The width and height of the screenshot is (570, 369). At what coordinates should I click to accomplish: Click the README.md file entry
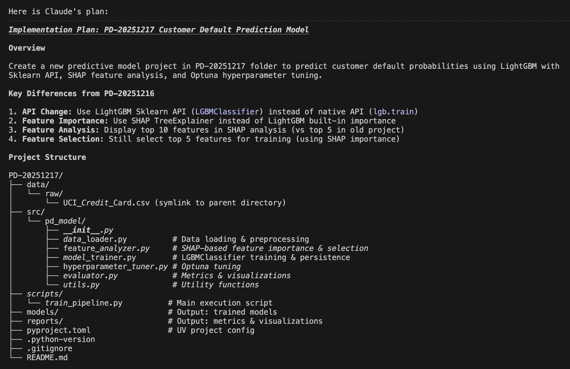click(47, 357)
